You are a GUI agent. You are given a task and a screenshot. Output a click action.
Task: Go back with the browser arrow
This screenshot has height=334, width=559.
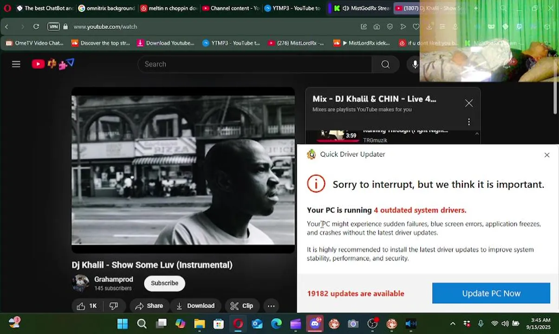click(6, 26)
